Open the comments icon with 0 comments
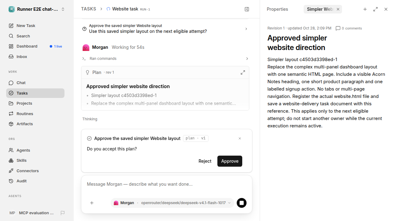Viewport: 393px width, 221px height. [x=349, y=28]
